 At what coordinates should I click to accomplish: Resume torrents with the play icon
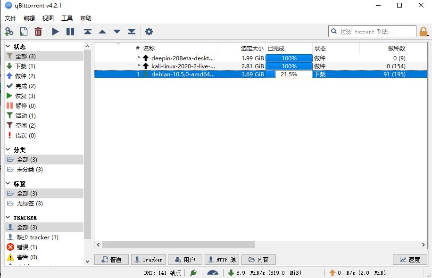tap(56, 32)
